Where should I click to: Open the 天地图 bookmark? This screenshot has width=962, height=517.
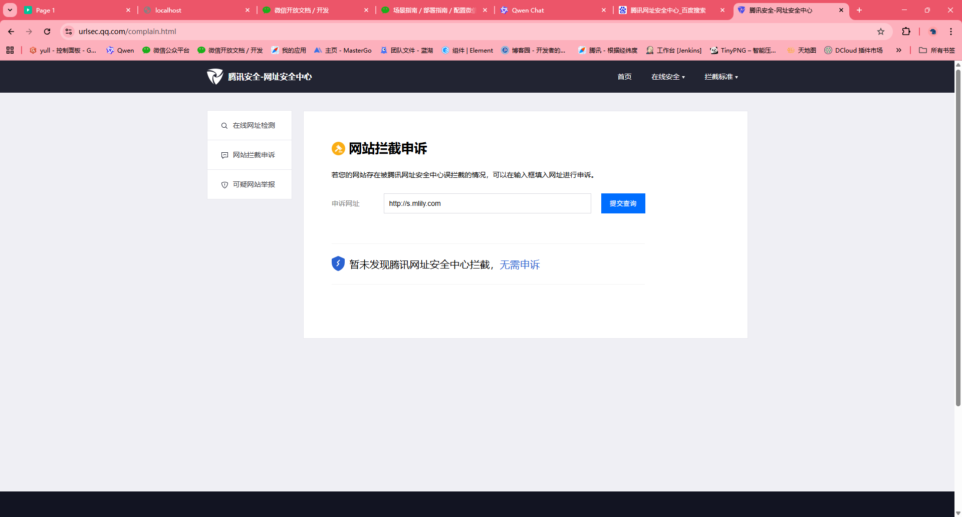(x=802, y=50)
